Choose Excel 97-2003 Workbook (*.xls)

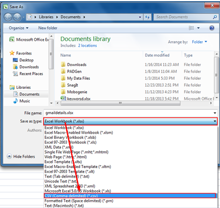[x=131, y=142]
